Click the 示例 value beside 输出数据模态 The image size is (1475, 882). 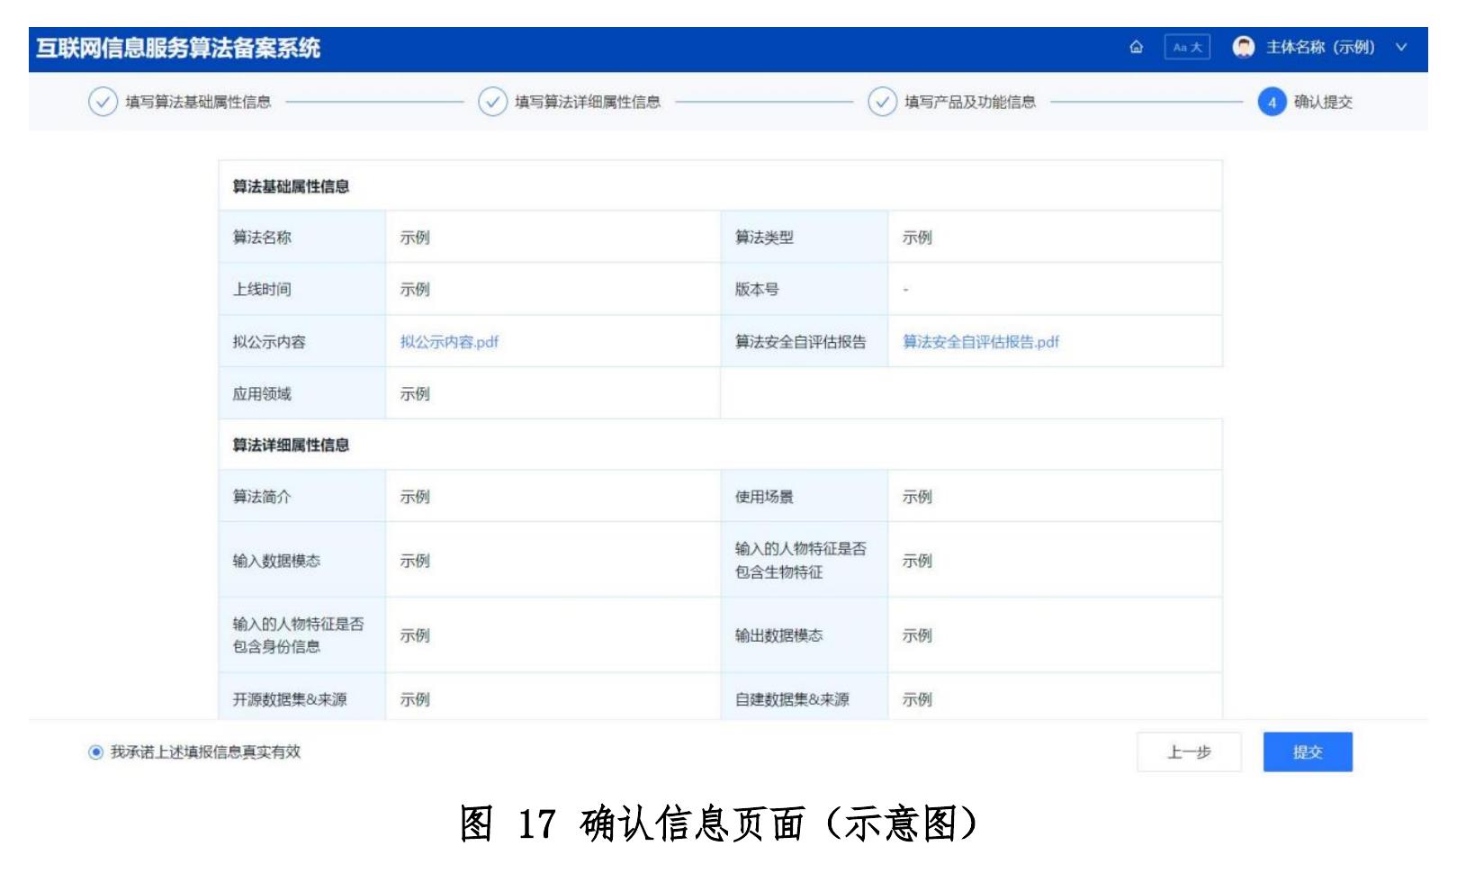(917, 635)
